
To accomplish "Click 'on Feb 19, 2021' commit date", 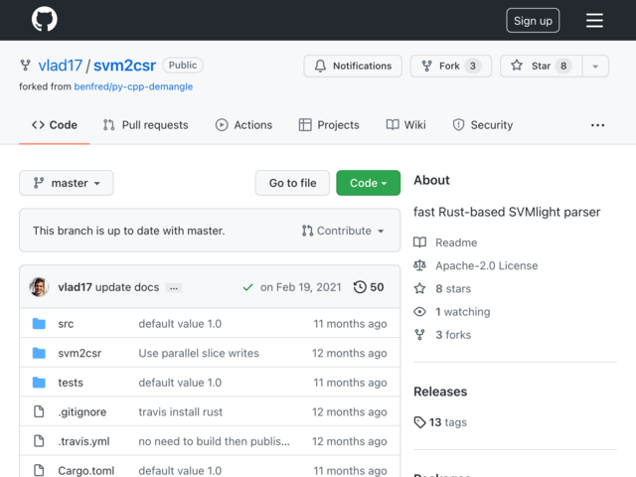I will pyautogui.click(x=300, y=287).
